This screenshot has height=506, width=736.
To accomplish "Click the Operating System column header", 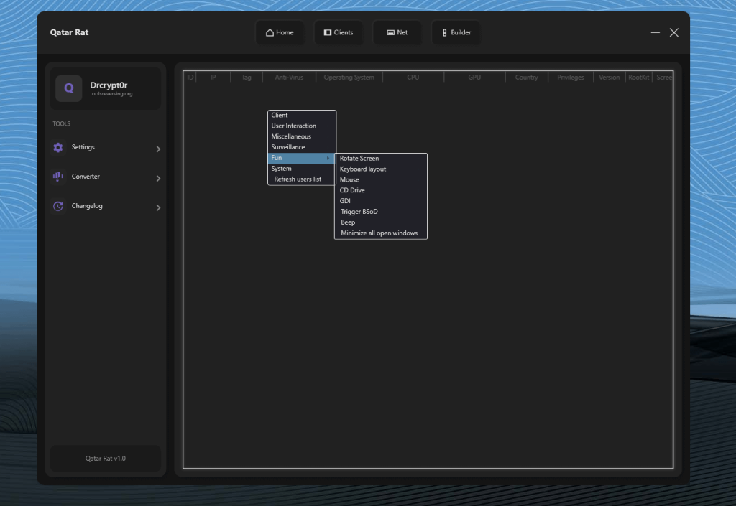I will (349, 78).
